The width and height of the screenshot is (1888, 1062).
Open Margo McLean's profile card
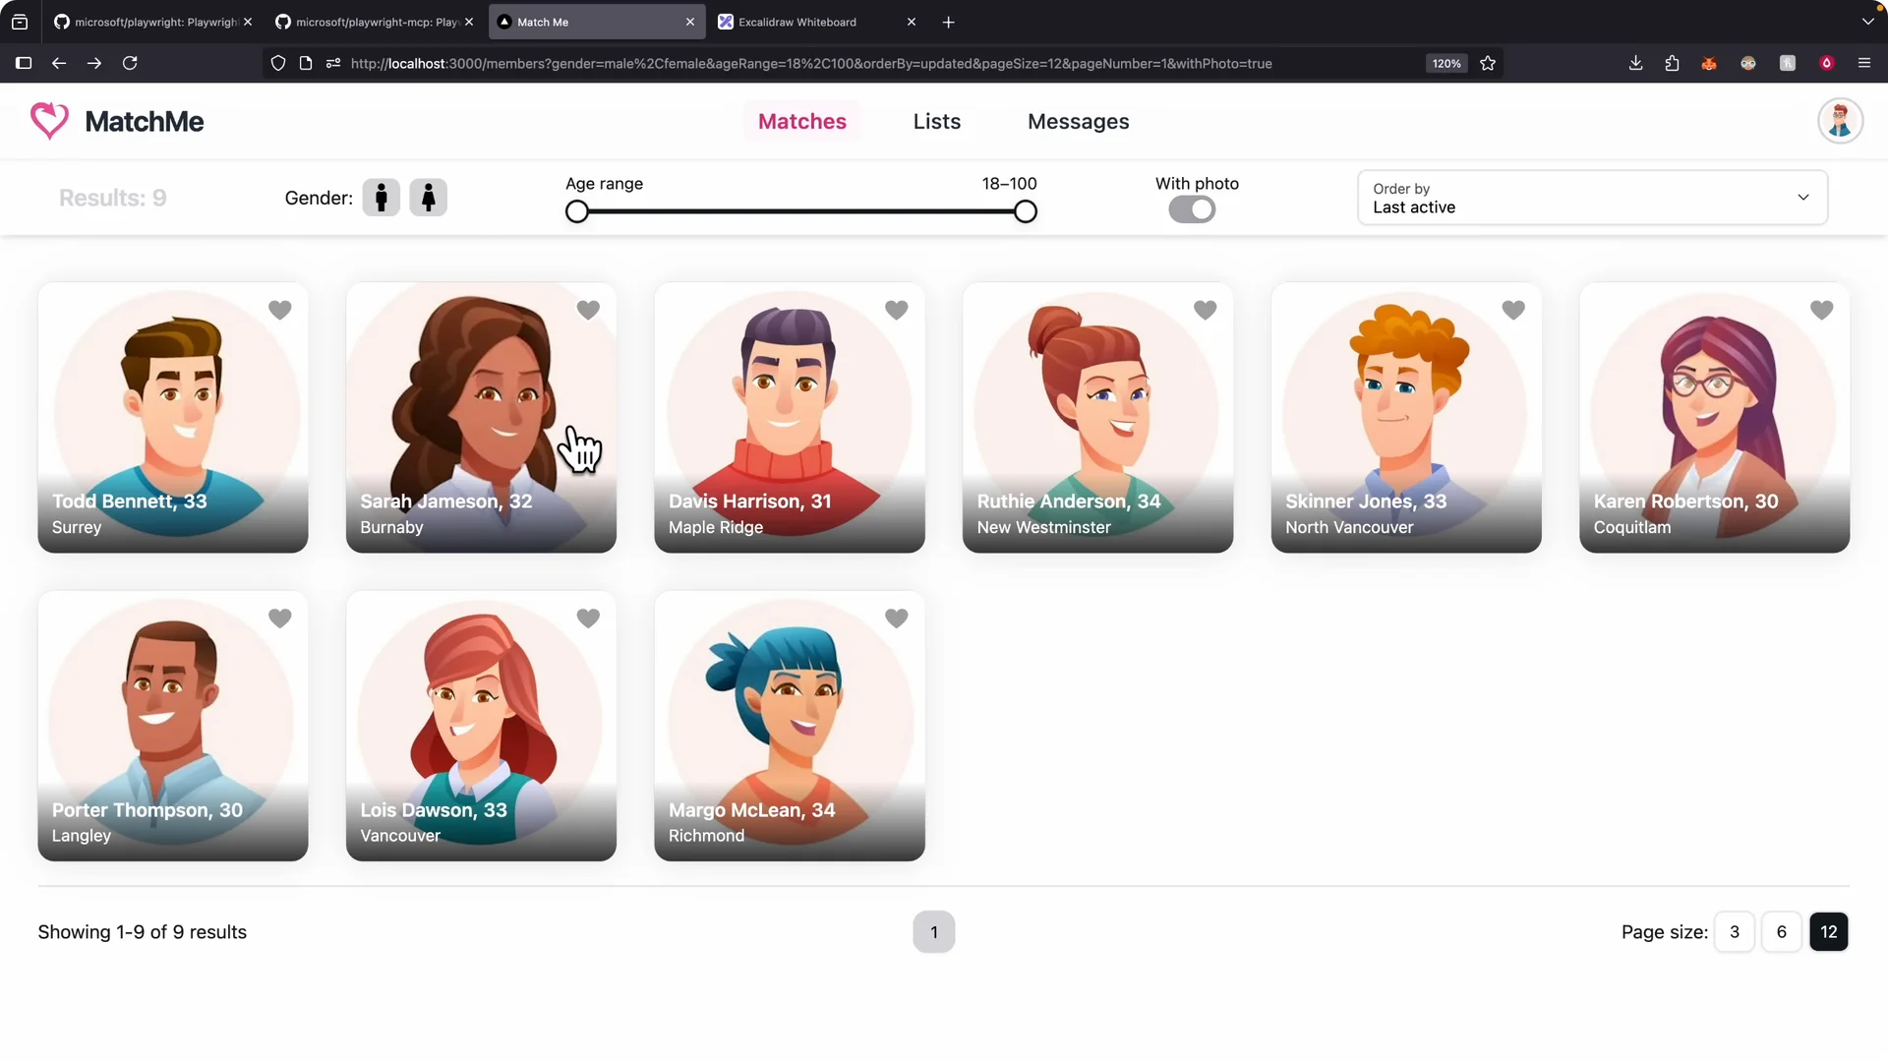(790, 726)
